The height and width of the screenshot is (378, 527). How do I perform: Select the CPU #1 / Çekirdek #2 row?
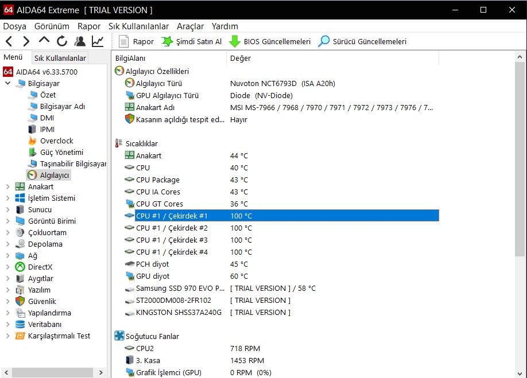281,228
